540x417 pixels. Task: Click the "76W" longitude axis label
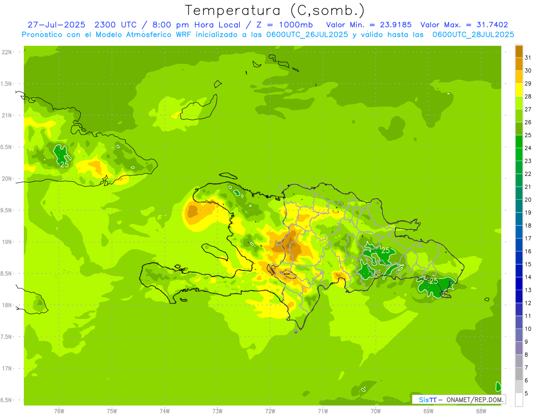[59, 411]
